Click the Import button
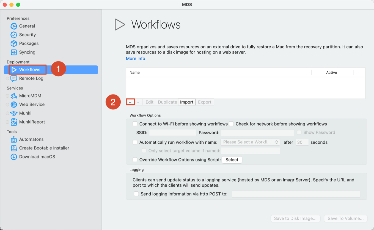The height and width of the screenshot is (230, 374). coord(187,102)
